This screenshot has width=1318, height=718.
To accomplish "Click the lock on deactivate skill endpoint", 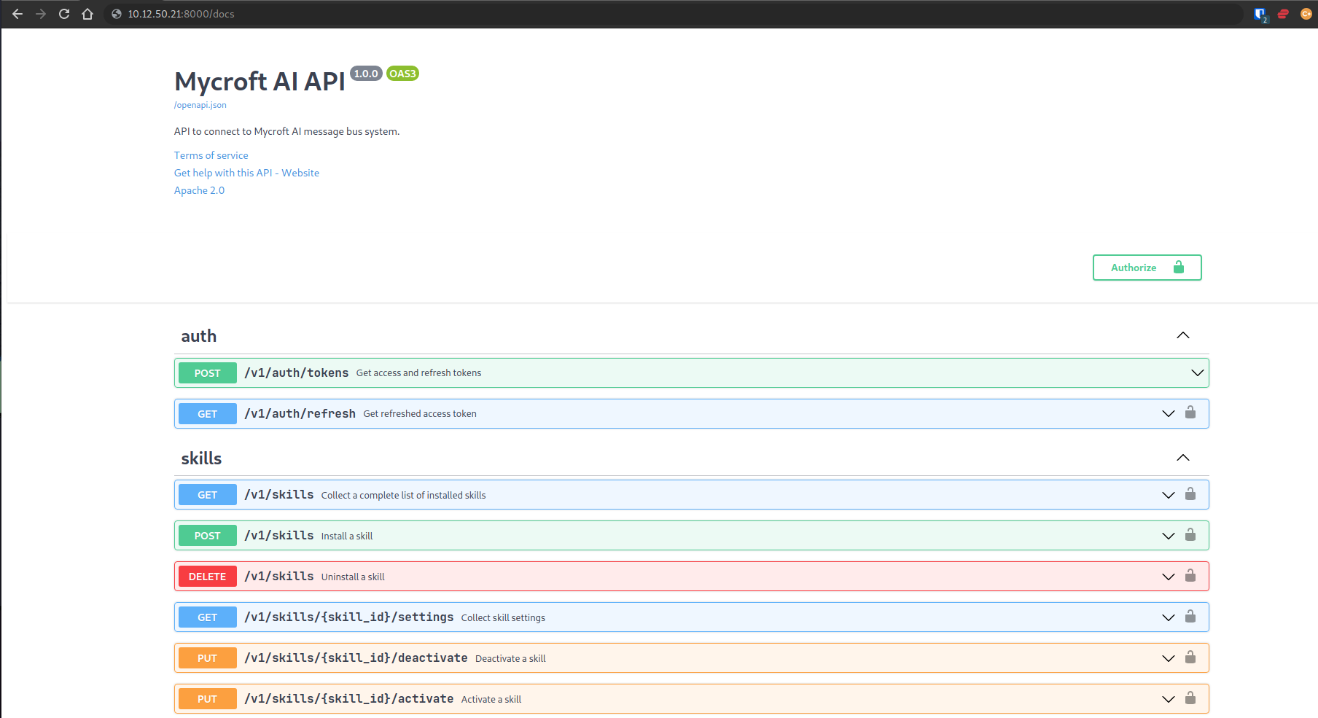I will [x=1190, y=657].
